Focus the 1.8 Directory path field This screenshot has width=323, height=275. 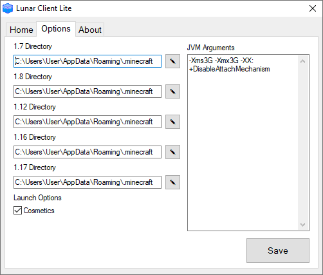[88, 91]
